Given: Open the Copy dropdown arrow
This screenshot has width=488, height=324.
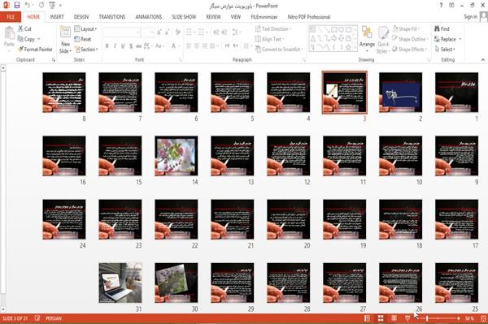Looking at the screenshot, I should coord(39,39).
